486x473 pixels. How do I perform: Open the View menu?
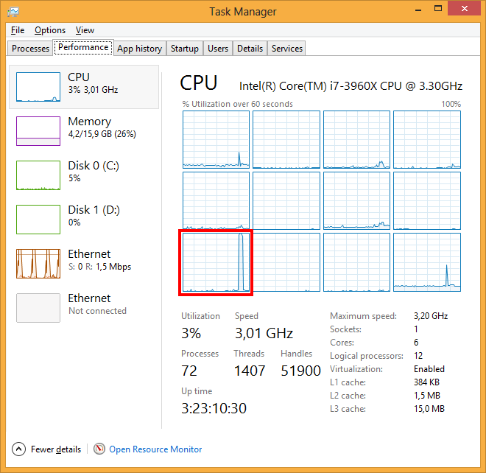85,30
